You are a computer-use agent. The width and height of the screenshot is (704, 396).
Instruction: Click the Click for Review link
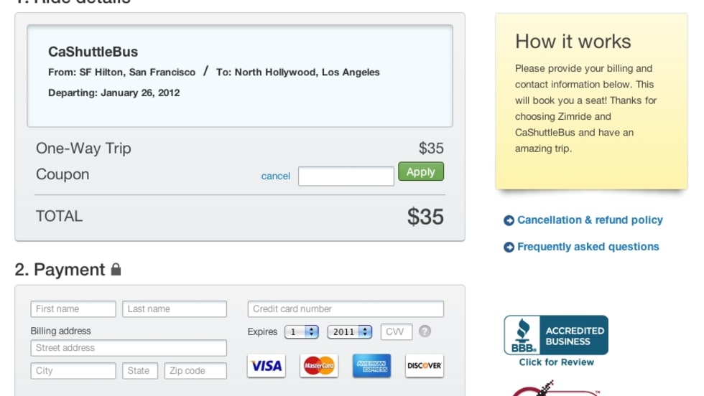pyautogui.click(x=557, y=362)
